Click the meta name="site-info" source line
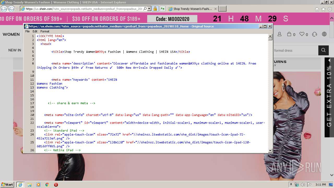This screenshot has width=334, height=188. (x=148, y=115)
